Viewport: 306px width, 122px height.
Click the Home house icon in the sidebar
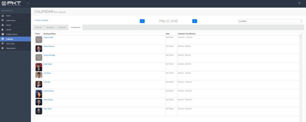click(3, 15)
